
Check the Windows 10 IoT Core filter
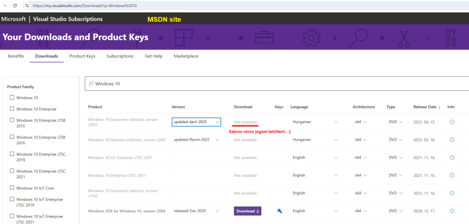pyautogui.click(x=12, y=188)
